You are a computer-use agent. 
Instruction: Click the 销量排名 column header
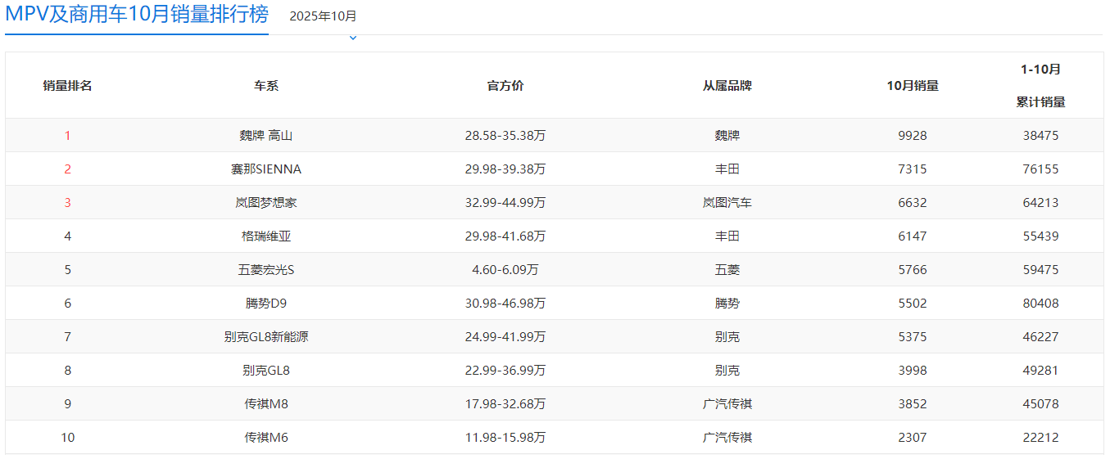(x=67, y=86)
